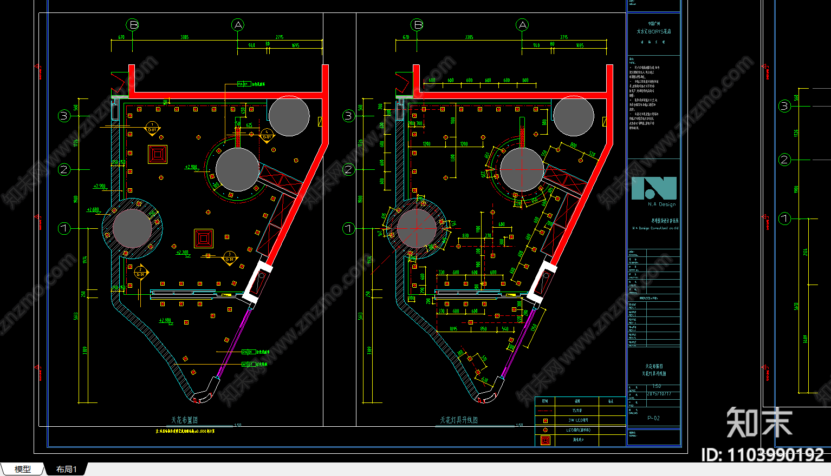Click the 图例 legend header cell
The image size is (831, 476).
click(x=546, y=401)
